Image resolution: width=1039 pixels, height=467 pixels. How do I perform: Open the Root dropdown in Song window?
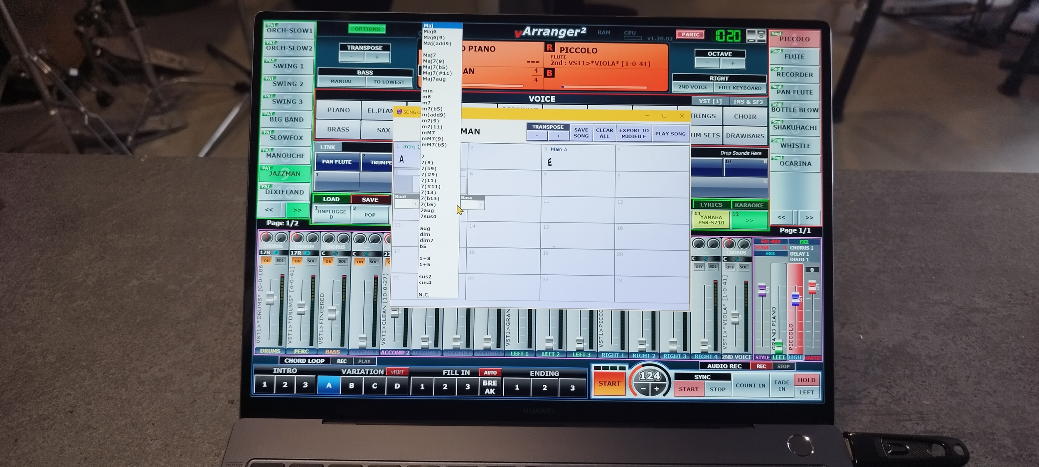pos(406,204)
